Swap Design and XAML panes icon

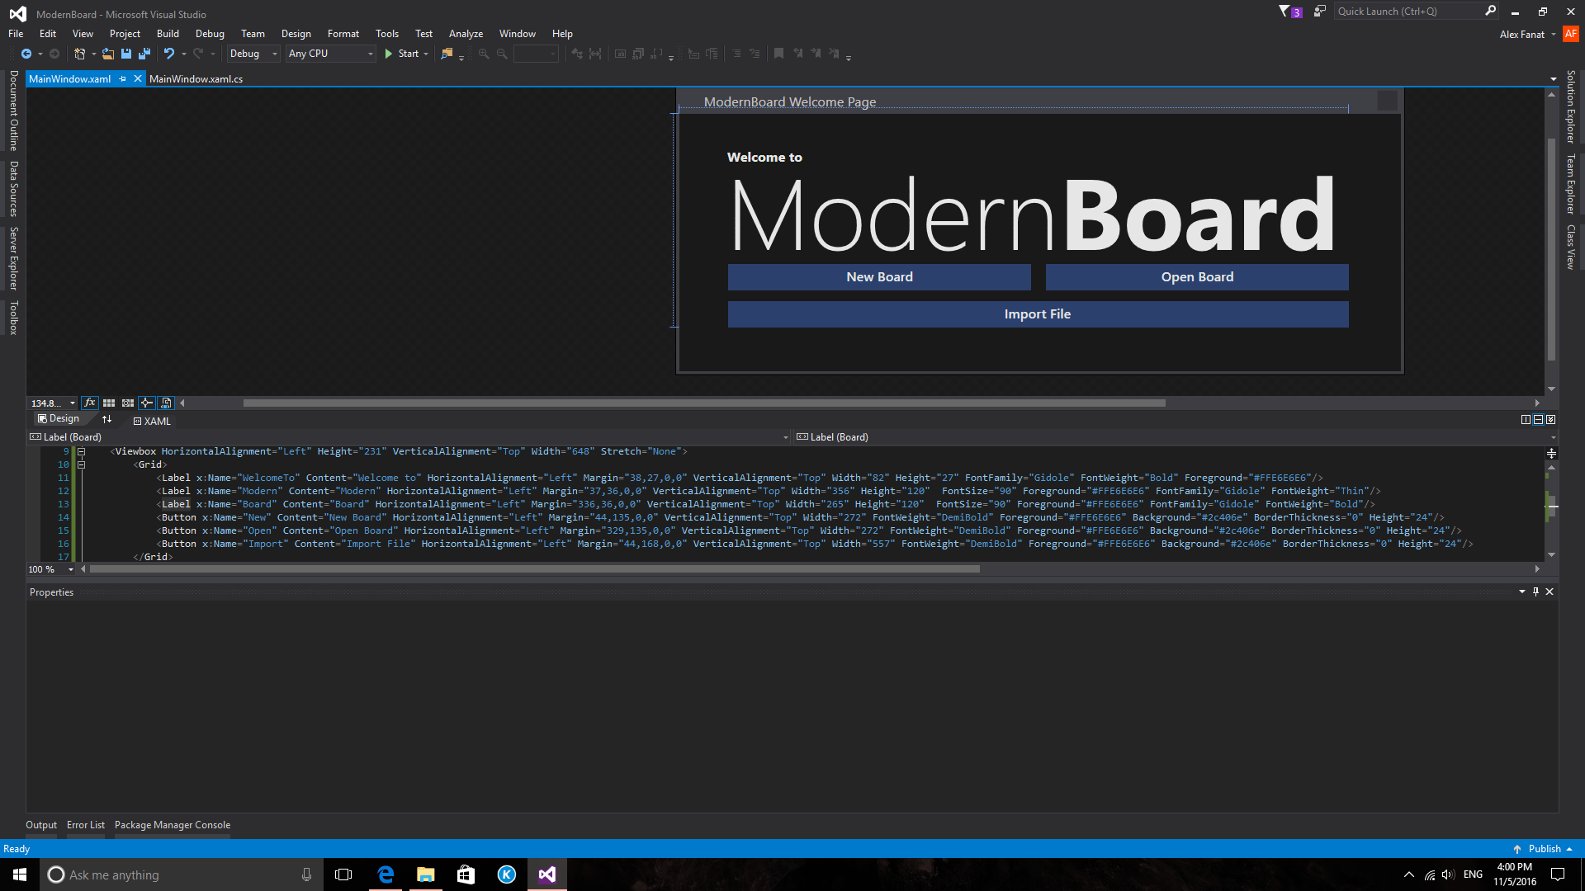[x=106, y=419]
